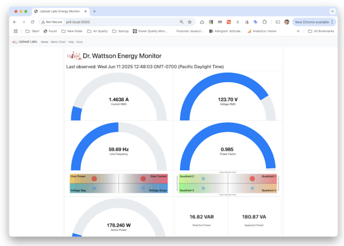Click the Quadrant 1 red indicator dot
The image size is (344, 246).
pyautogui.click(x=252, y=179)
